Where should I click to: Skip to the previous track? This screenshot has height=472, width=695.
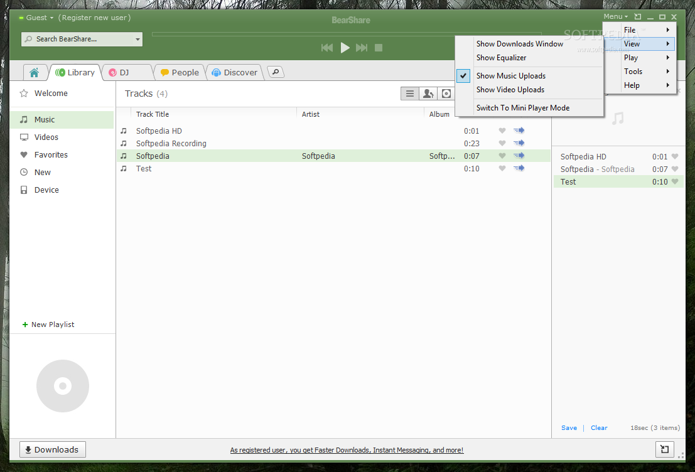click(x=327, y=48)
